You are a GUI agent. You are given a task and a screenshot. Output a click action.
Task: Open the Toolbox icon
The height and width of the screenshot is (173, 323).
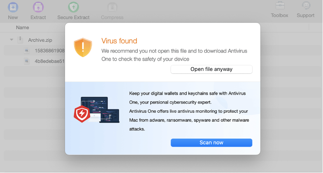279,6
